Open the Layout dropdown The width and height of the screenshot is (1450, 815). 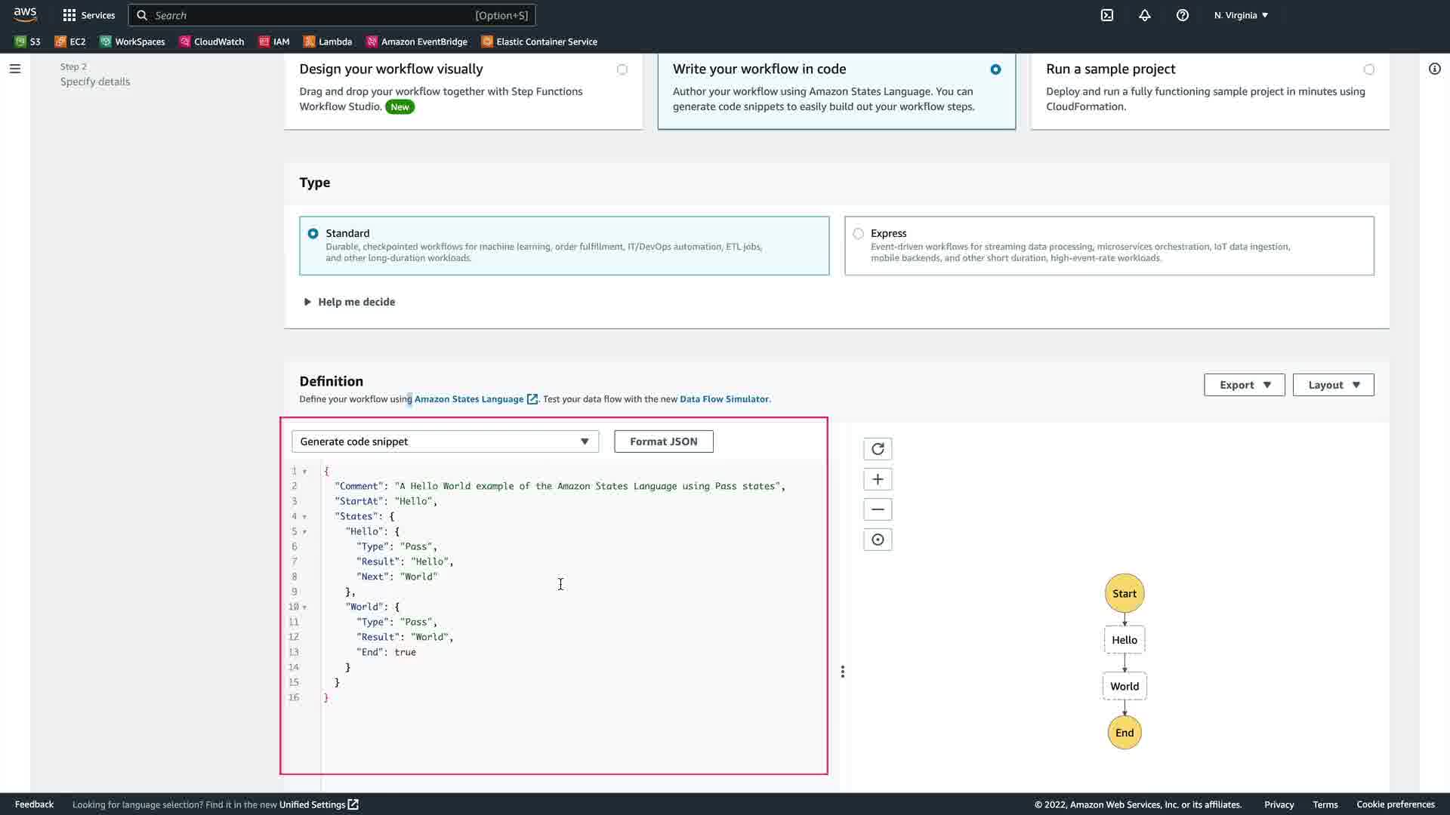(1333, 385)
